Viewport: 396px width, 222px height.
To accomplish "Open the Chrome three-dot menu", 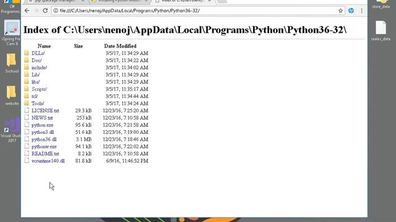I will [x=361, y=10].
